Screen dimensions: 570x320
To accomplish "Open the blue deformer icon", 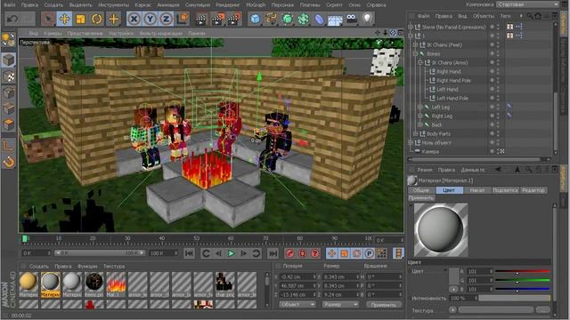I will point(319,19).
